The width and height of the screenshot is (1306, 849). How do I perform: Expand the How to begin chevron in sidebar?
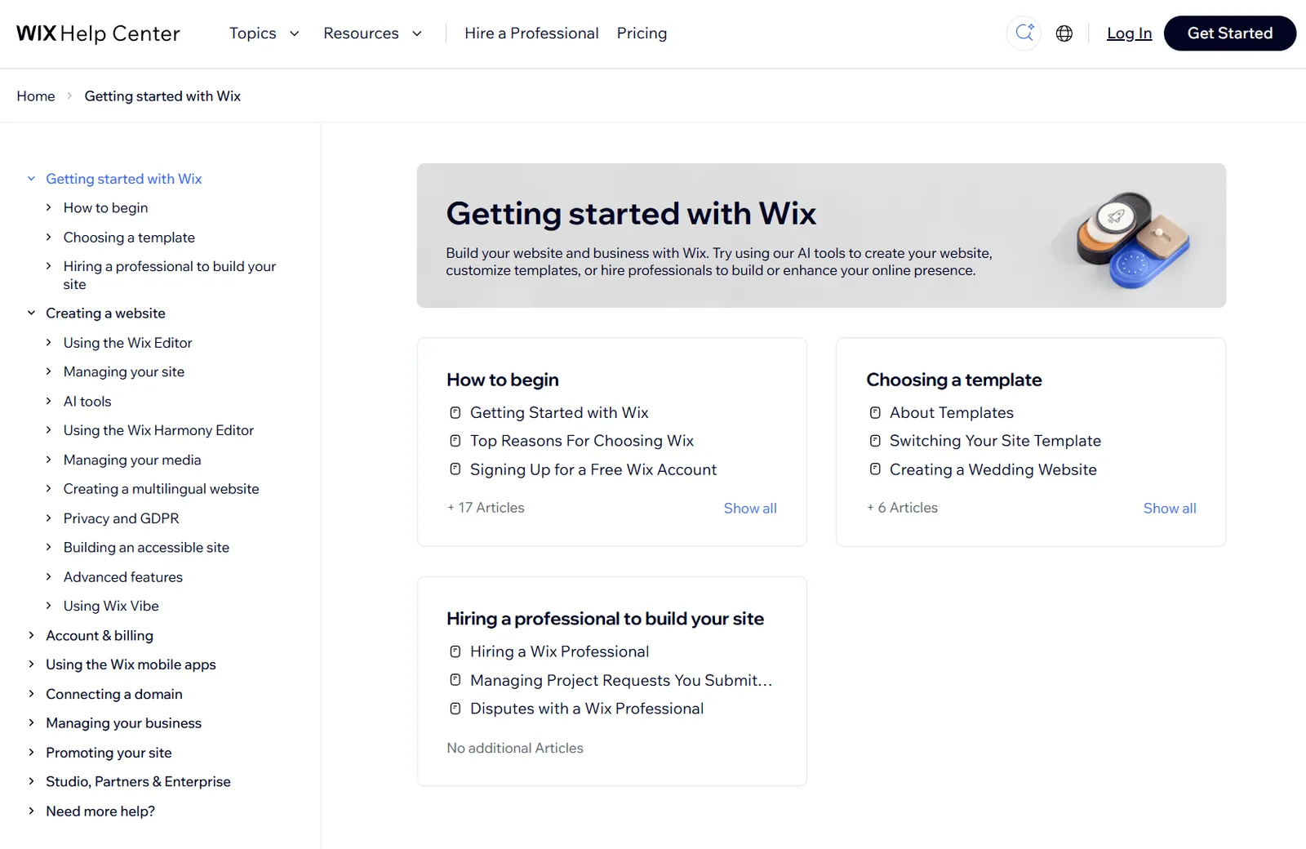point(48,207)
